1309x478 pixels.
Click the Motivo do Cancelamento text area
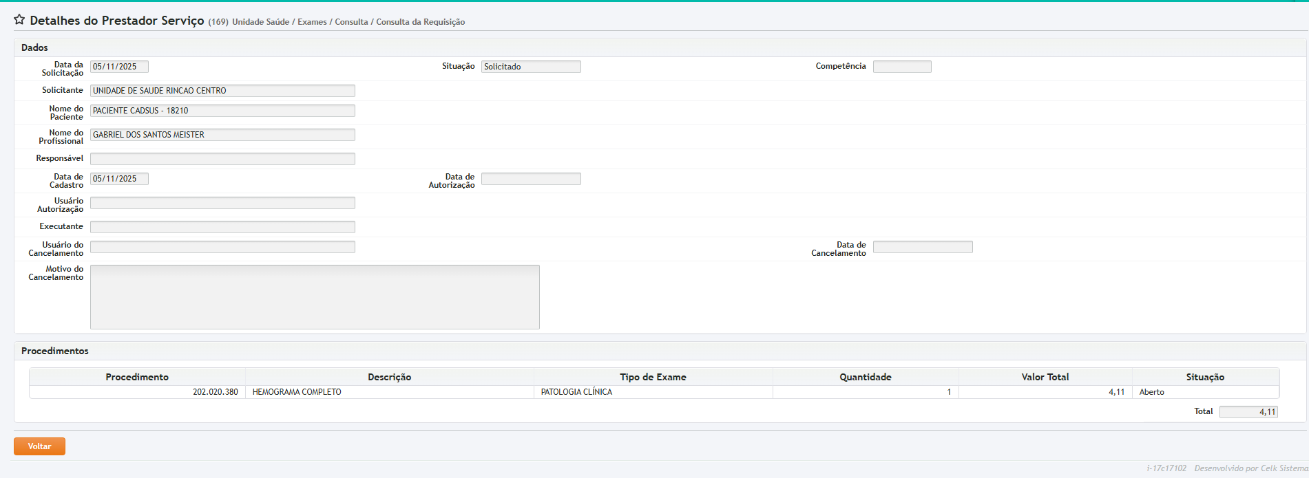[315, 297]
